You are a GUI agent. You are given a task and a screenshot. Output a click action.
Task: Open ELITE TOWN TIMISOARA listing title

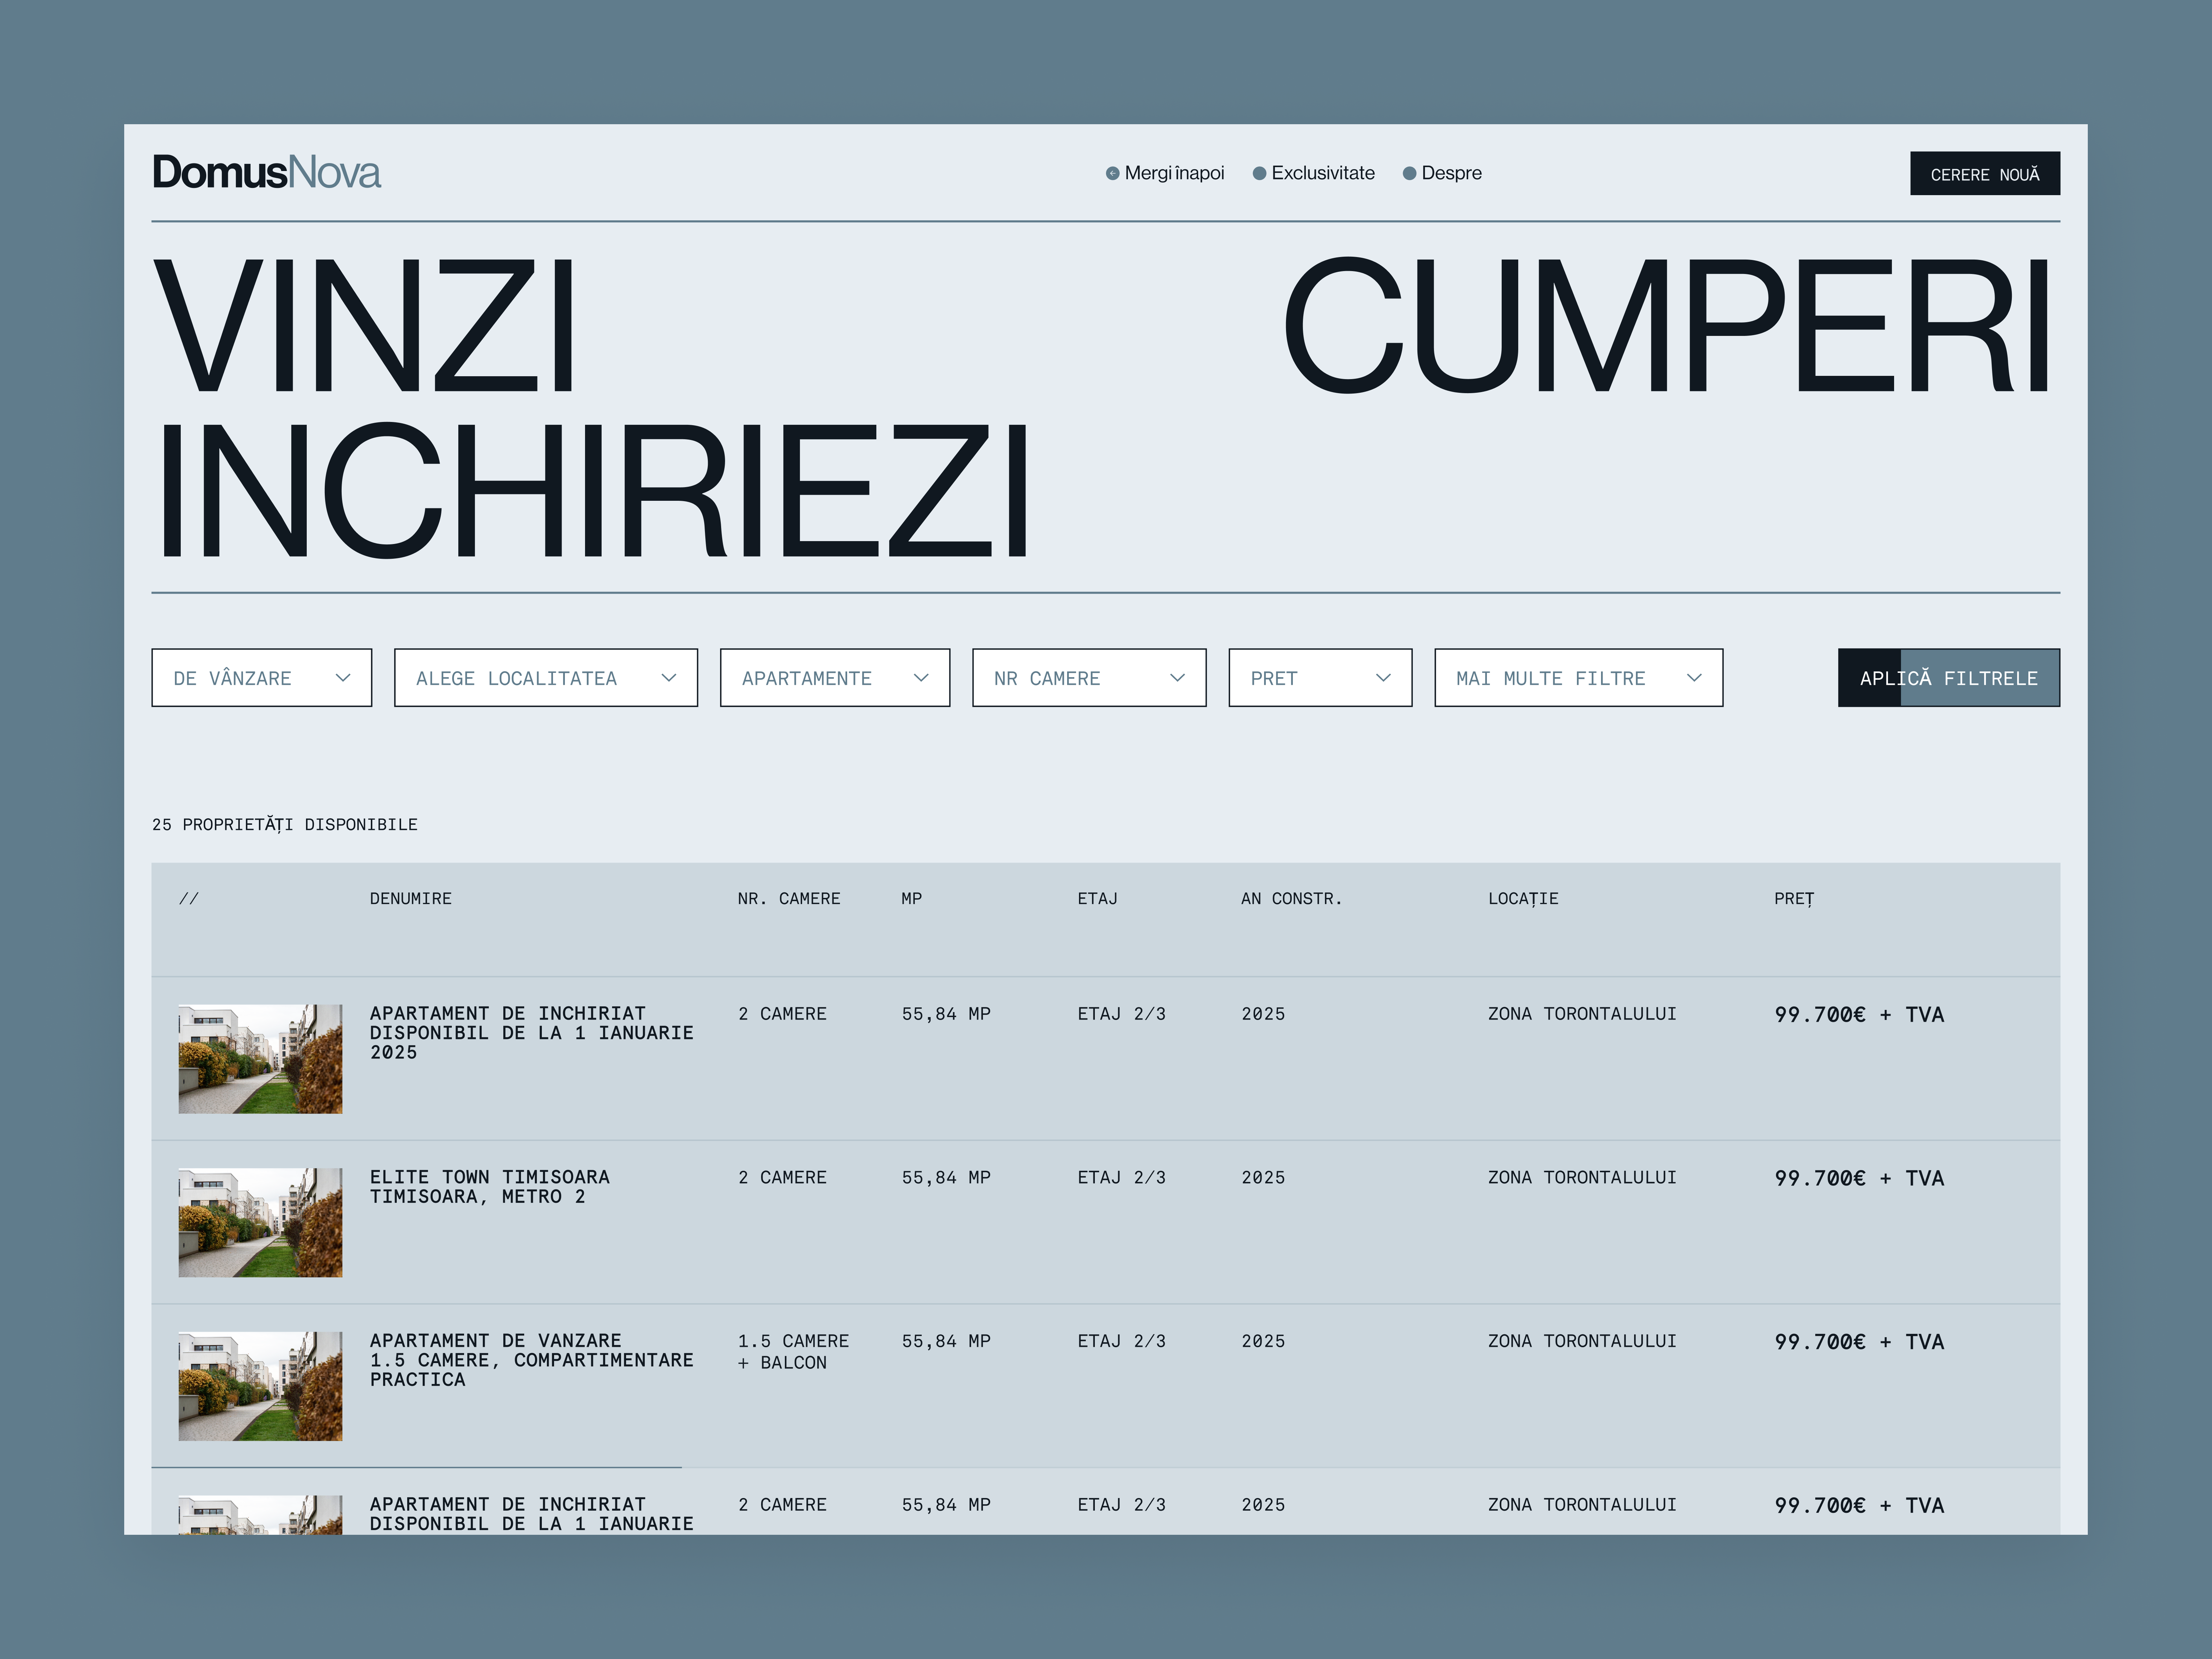[490, 1187]
